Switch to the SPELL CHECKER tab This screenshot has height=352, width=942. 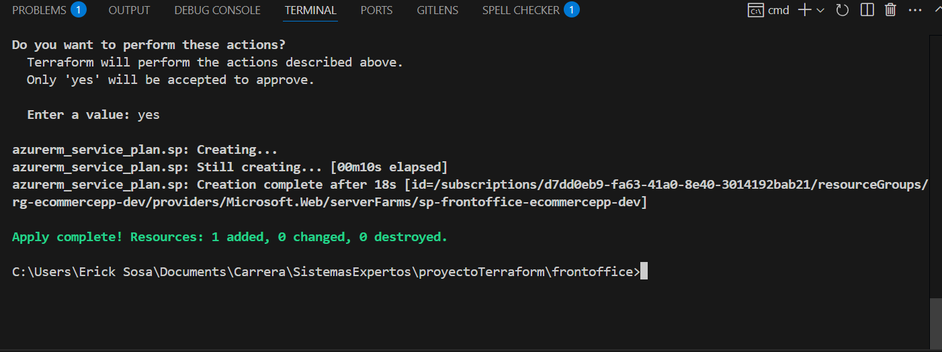coord(521,10)
